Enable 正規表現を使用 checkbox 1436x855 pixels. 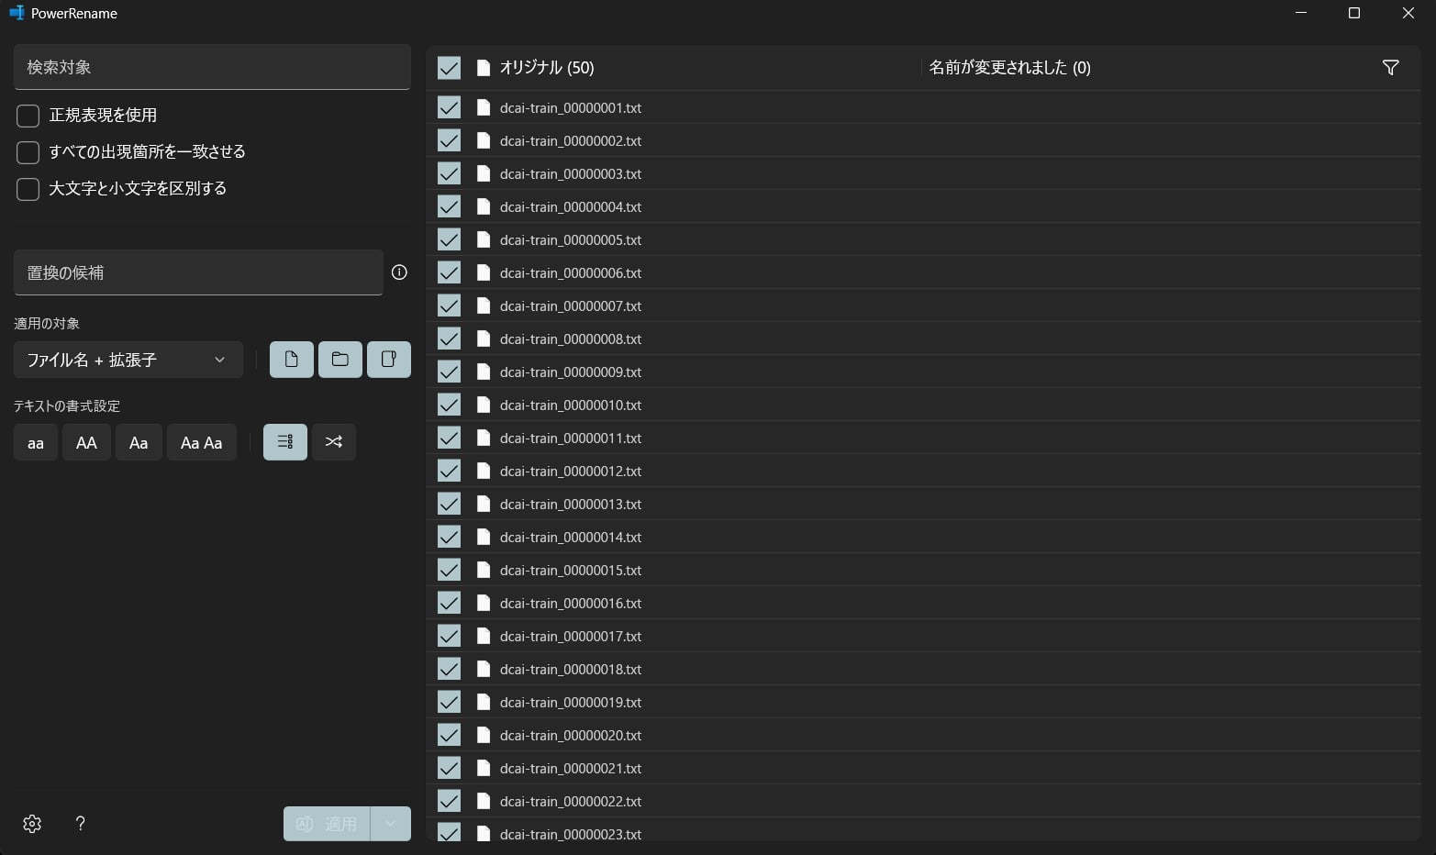tap(28, 116)
